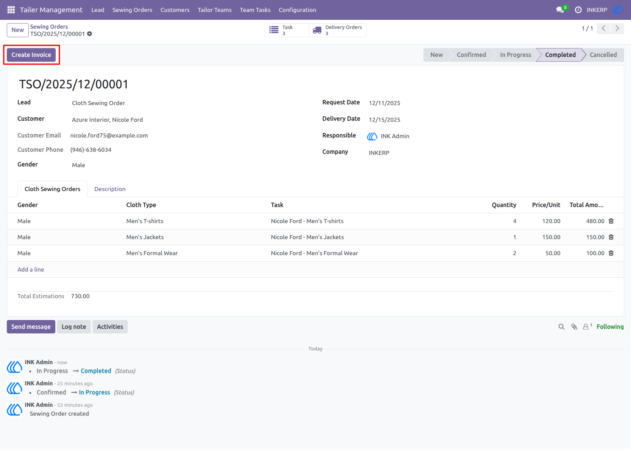The image size is (631, 450).
Task: Open the Task smart button list icon
Action: click(274, 30)
